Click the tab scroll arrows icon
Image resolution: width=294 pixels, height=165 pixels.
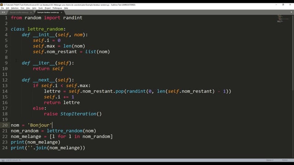(x=3, y=12)
